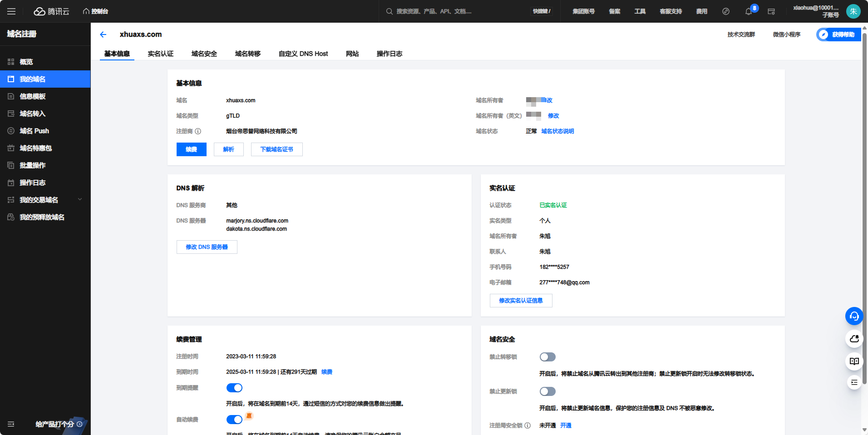
Task: Click the registrar info icon next to 注册商
Action: pyautogui.click(x=198, y=131)
